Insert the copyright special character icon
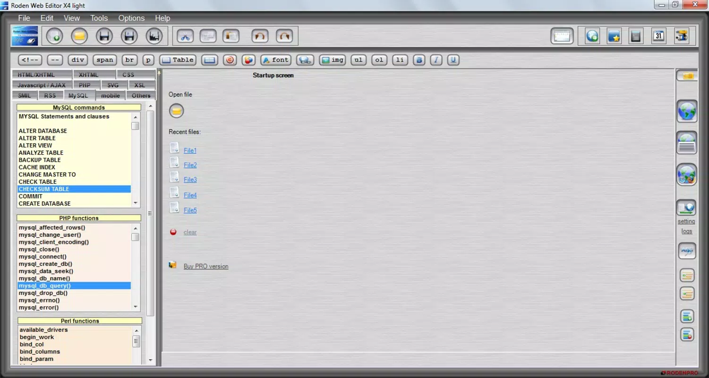The image size is (709, 378). pos(230,60)
